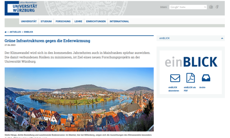Click the Universität Würzburg logo
This screenshot has width=230, height=138.
[x=21, y=8]
